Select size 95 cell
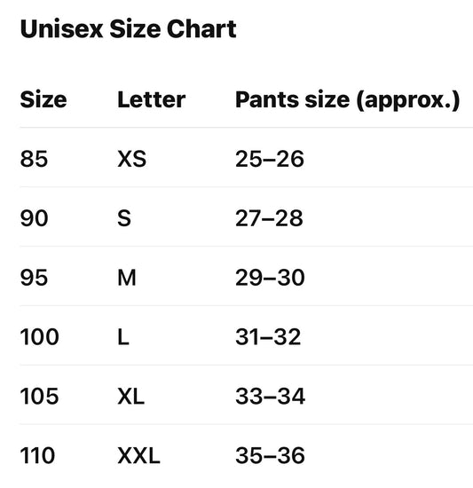This screenshot has height=488, width=473. [x=34, y=278]
